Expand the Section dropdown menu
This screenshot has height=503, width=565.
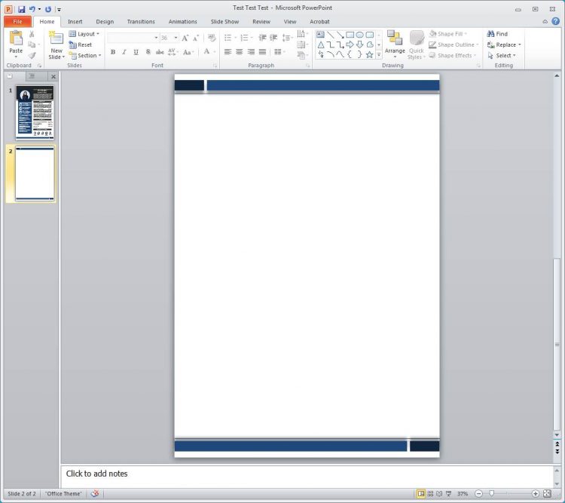click(84, 55)
